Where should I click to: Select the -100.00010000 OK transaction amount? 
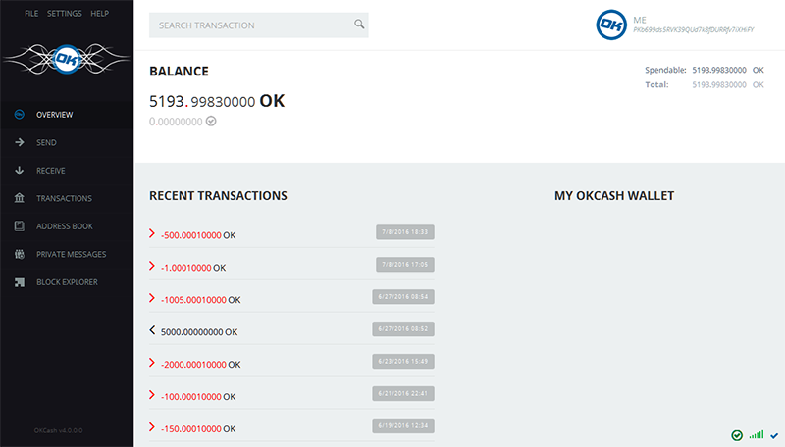click(x=198, y=396)
